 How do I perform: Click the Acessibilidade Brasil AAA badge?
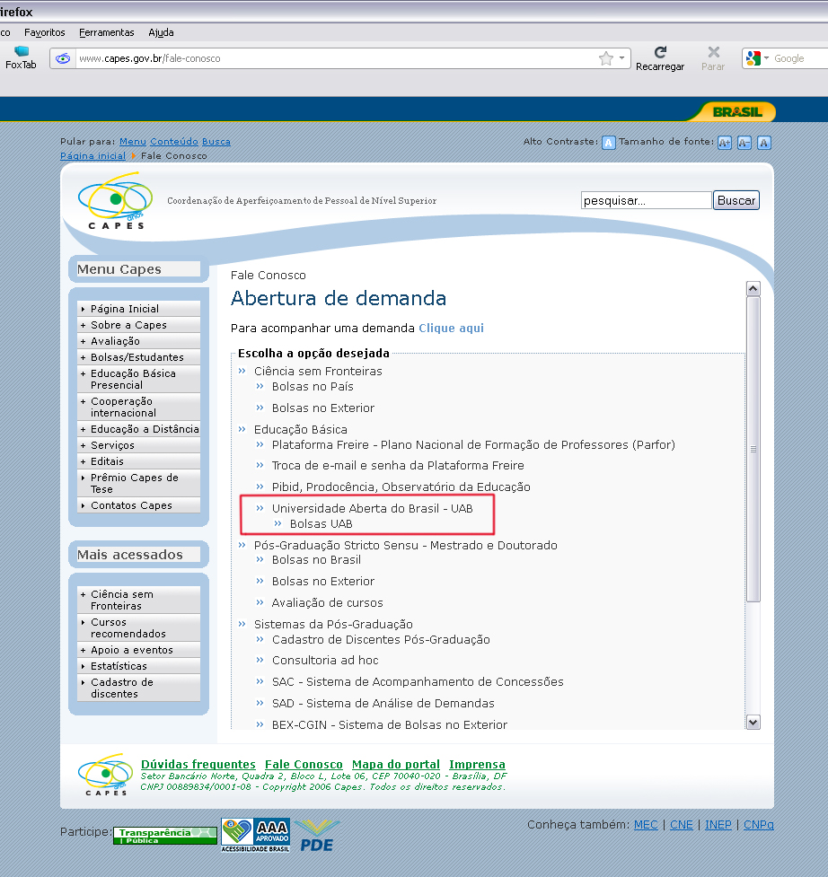(256, 835)
